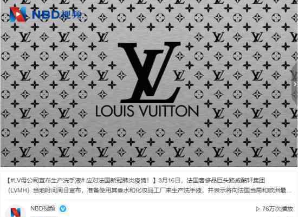
Task: Click the LOUIS VUITTON wordmark in video
Action: [147, 111]
